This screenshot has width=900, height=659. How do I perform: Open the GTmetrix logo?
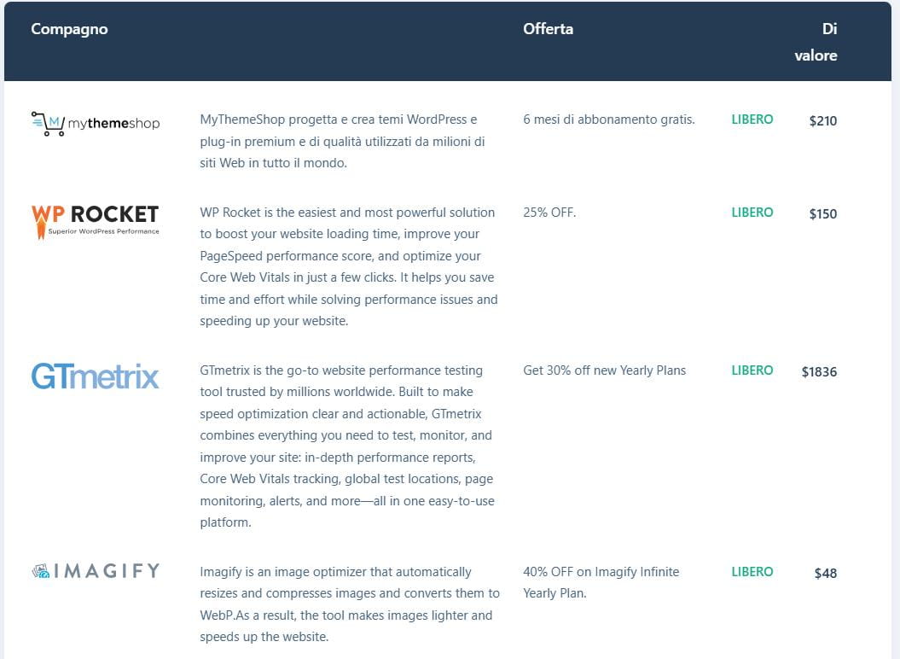tap(95, 376)
